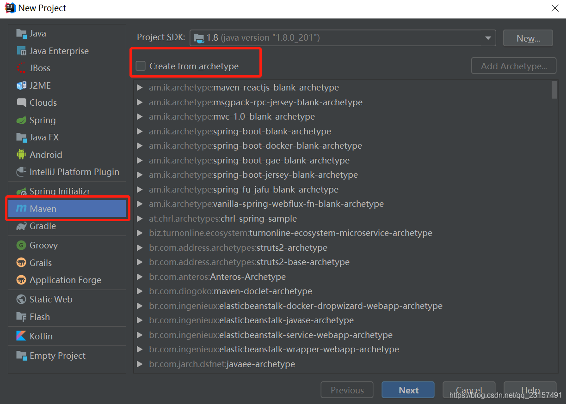The image size is (566, 404).
Task: Click the Android robot icon
Action: [x=21, y=155]
